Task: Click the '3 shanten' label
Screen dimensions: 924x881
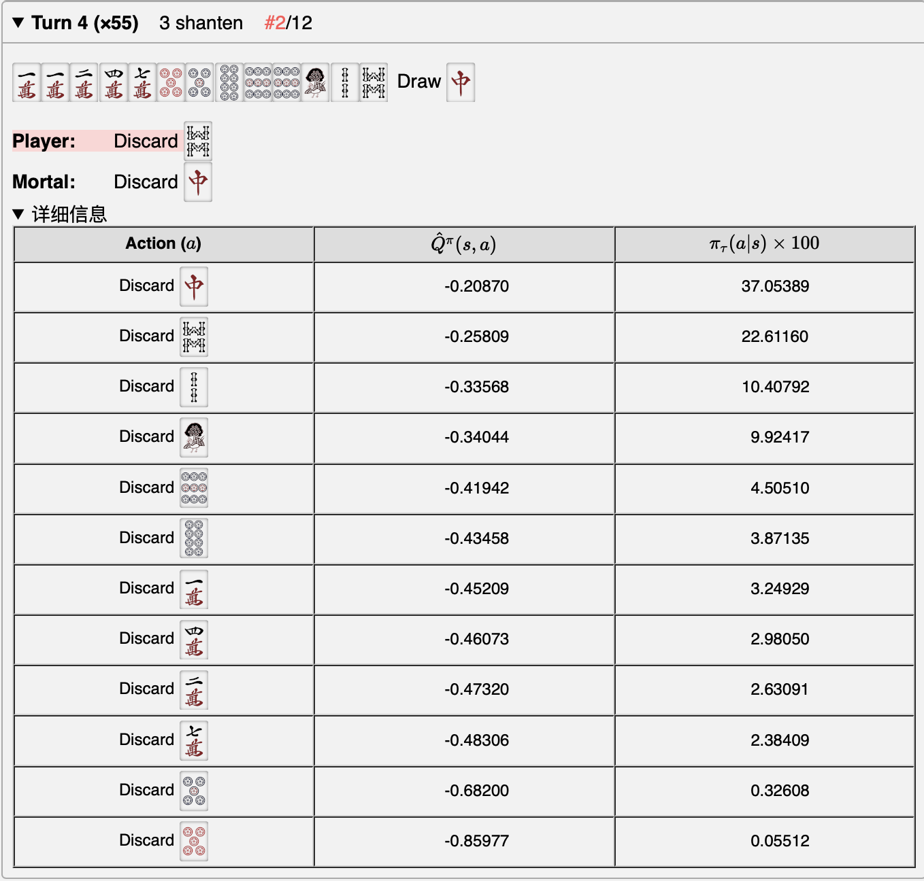Action: pos(201,23)
